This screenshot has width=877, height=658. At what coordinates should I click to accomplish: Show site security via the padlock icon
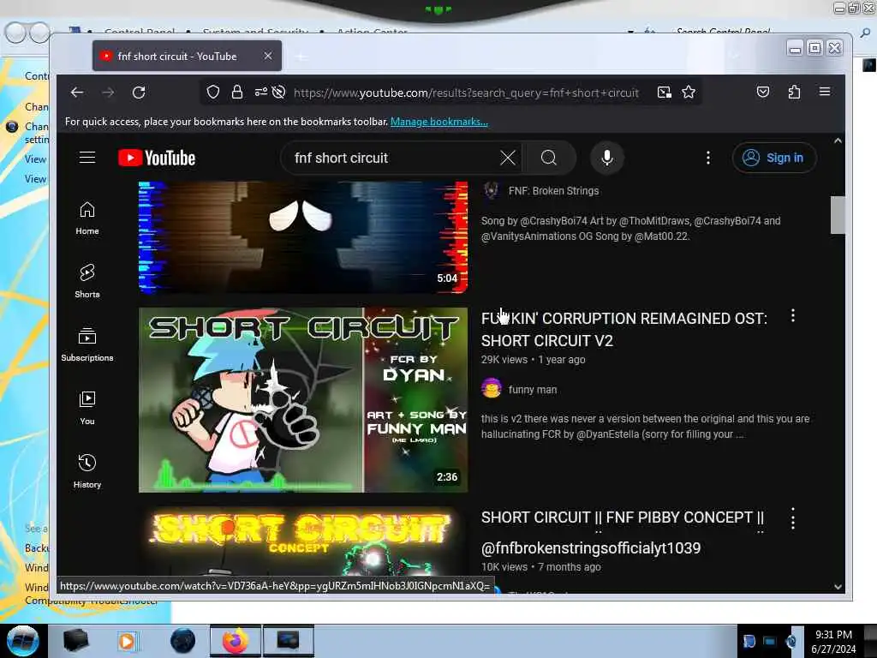237,92
